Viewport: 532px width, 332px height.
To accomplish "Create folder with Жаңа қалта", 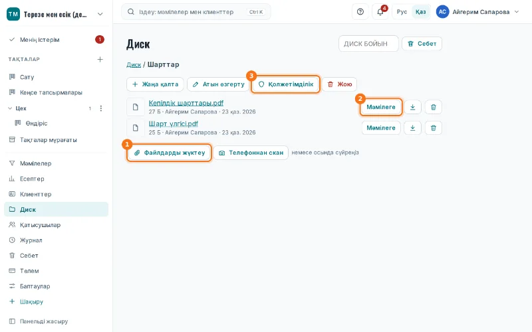I will pos(155,84).
